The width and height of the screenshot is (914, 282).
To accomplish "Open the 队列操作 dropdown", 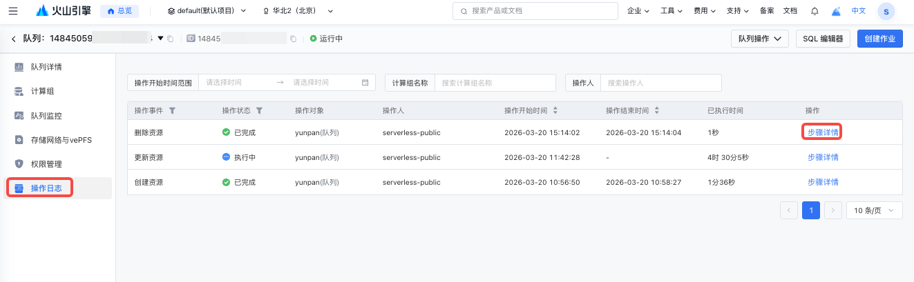I will coord(759,39).
